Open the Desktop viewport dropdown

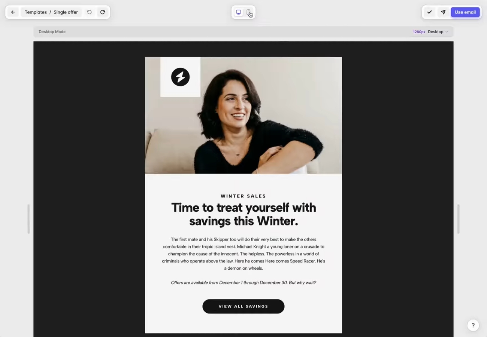(x=438, y=32)
